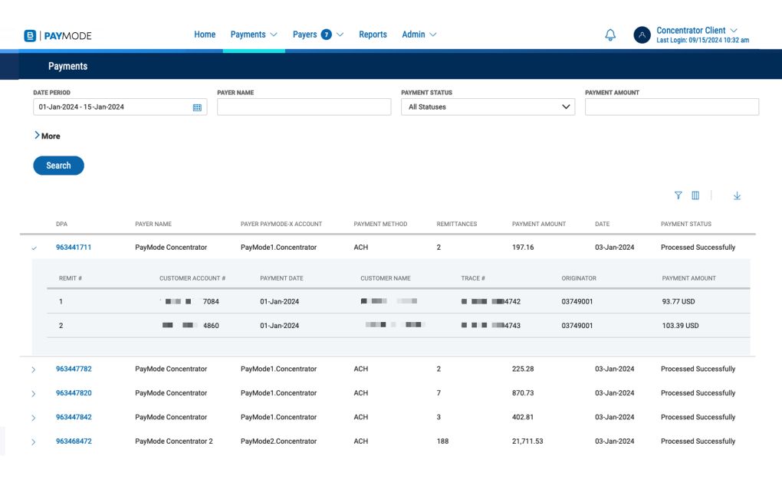Open the column chooser icon
Screen dimensions: 782x489
[x=695, y=196]
